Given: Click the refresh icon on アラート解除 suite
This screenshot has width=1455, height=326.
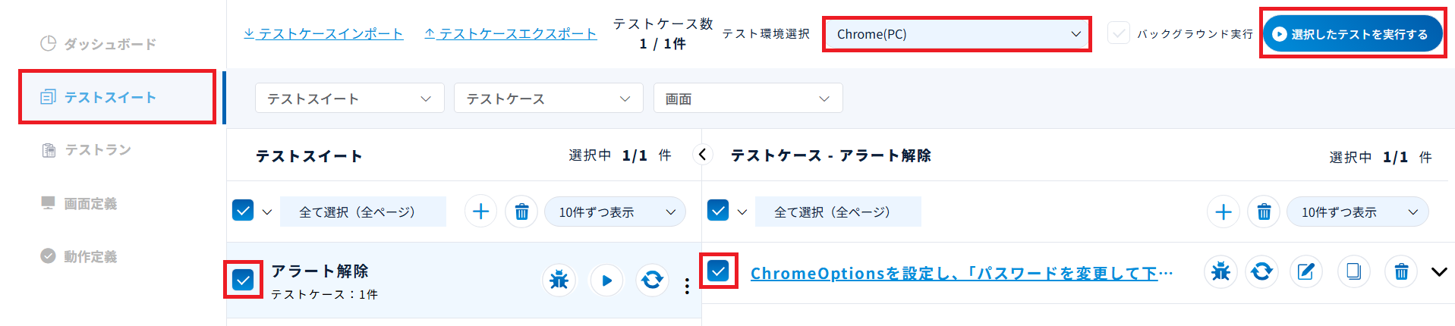Looking at the screenshot, I should click(652, 280).
